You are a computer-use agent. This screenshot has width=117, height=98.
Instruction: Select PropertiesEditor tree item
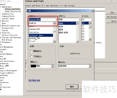click(x=7, y=73)
